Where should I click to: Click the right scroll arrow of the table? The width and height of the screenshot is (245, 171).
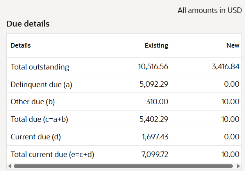[x=238, y=166]
